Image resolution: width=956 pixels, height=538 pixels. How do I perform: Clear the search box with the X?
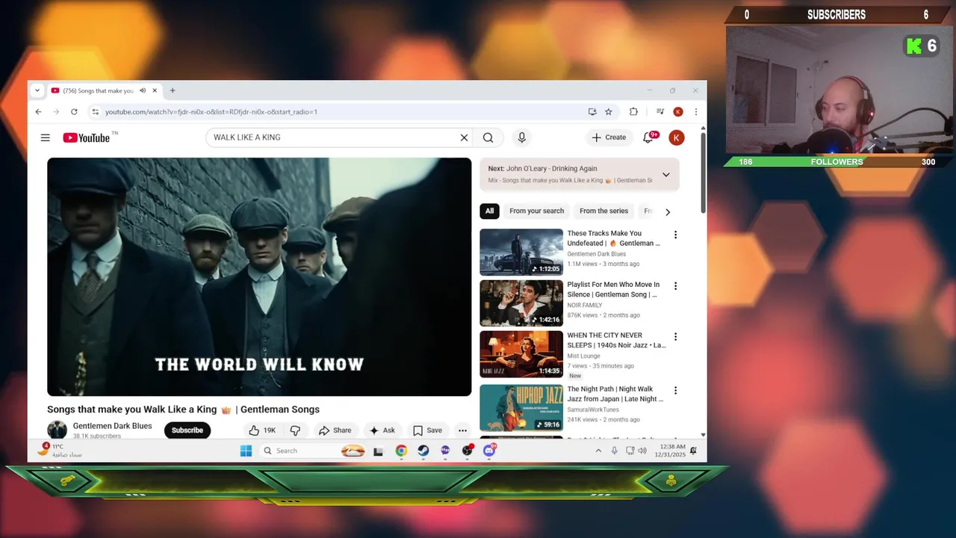pos(464,137)
